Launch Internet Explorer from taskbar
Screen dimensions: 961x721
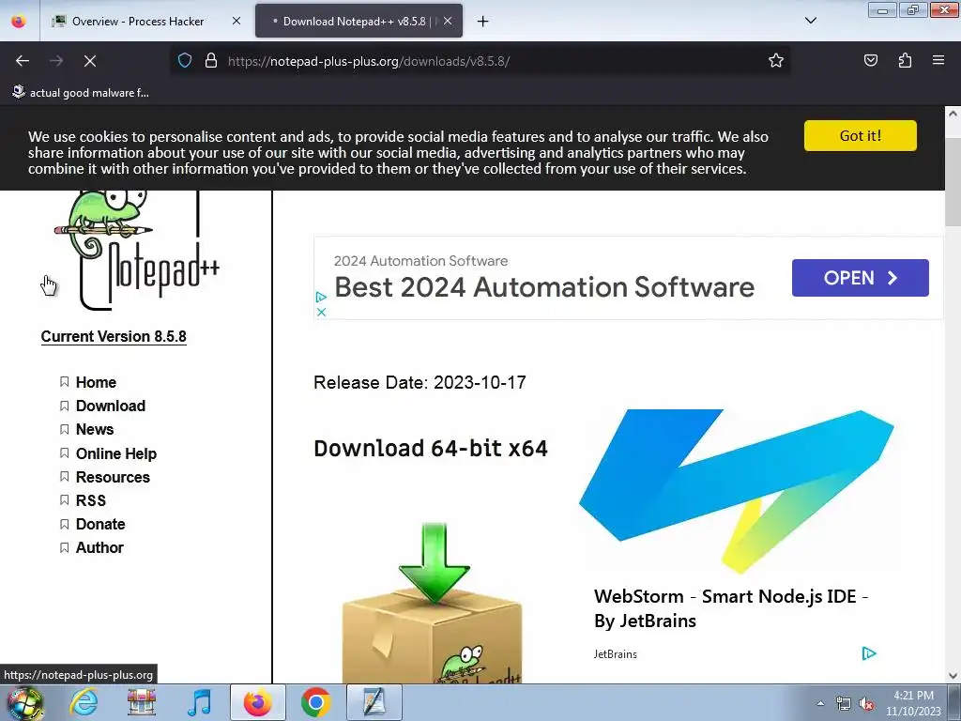pyautogui.click(x=84, y=702)
